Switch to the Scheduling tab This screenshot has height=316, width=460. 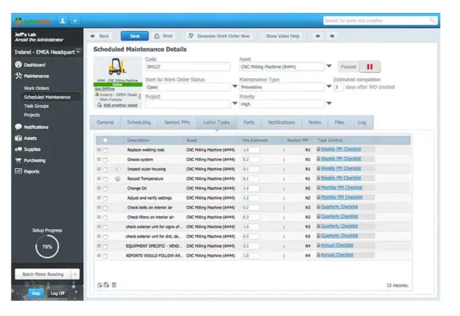coord(139,122)
